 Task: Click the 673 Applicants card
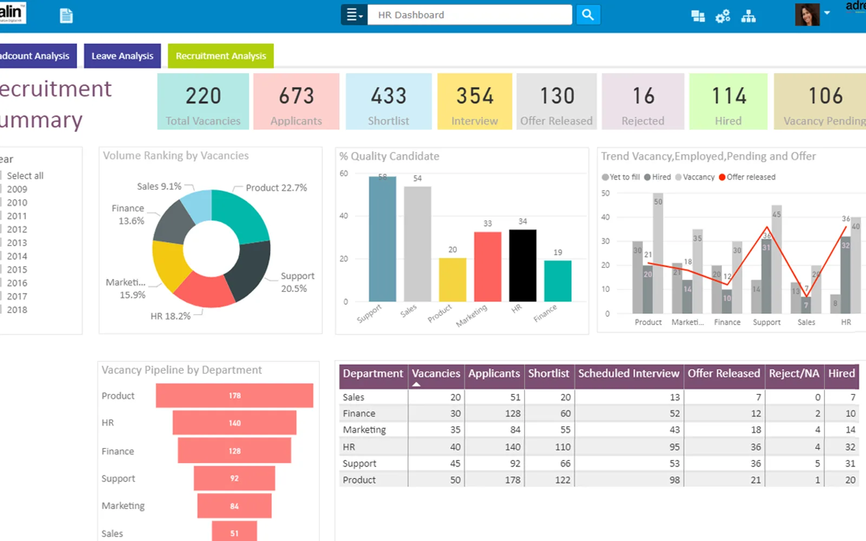[296, 101]
